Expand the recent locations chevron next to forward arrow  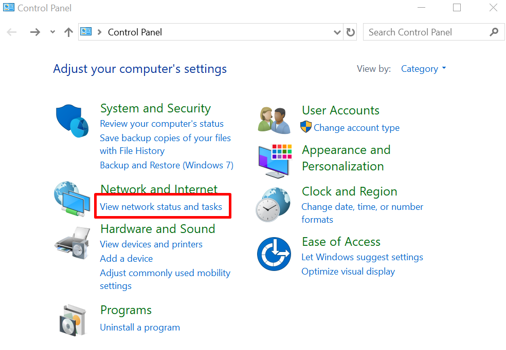[x=52, y=32]
